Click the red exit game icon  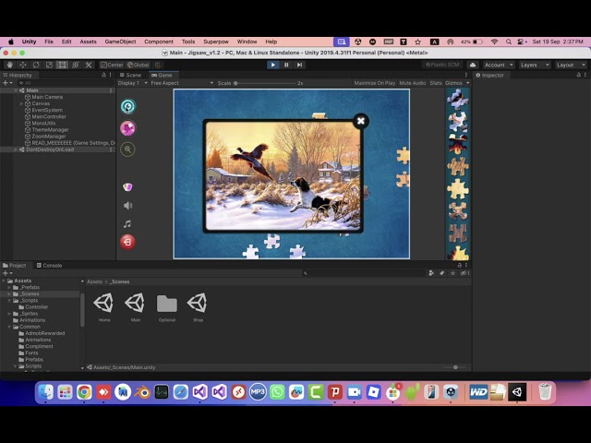tap(127, 242)
